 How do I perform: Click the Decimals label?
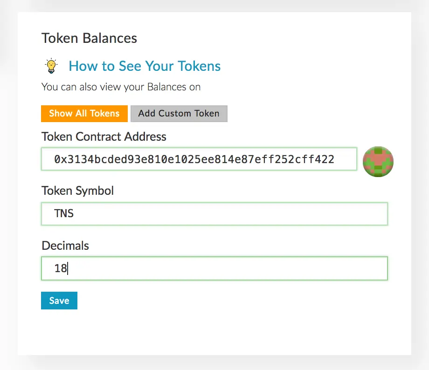point(65,246)
